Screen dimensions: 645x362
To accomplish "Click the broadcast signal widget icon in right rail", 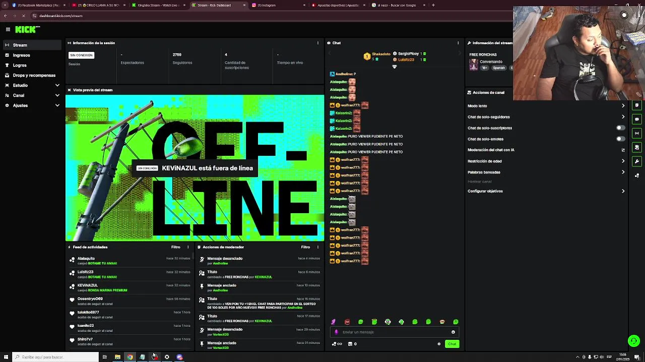I will pos(637,134).
